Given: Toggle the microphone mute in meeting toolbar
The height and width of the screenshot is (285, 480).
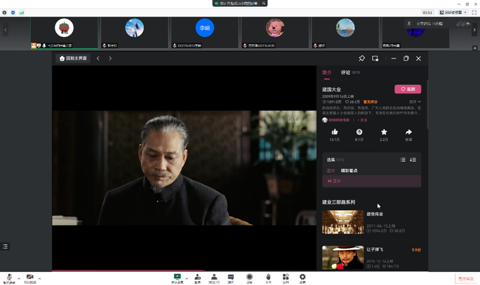Looking at the screenshot, I should tap(9, 278).
